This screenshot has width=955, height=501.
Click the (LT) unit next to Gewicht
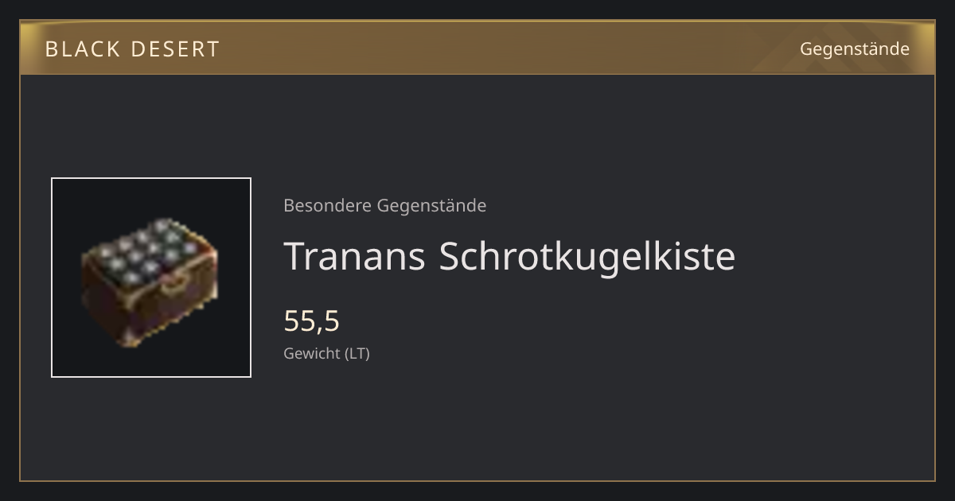click(357, 354)
